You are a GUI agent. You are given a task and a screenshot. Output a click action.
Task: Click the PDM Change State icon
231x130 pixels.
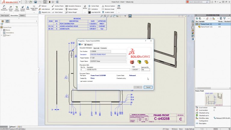click(x=214, y=18)
